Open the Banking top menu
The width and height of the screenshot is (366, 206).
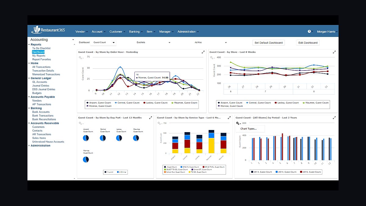point(135,31)
